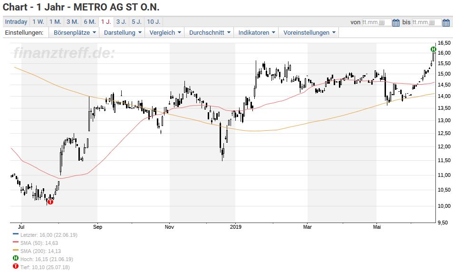Click the 'Mar' label on the time axis
Image resolution: width=453 pixels, height=272 pixels.
click(308, 227)
